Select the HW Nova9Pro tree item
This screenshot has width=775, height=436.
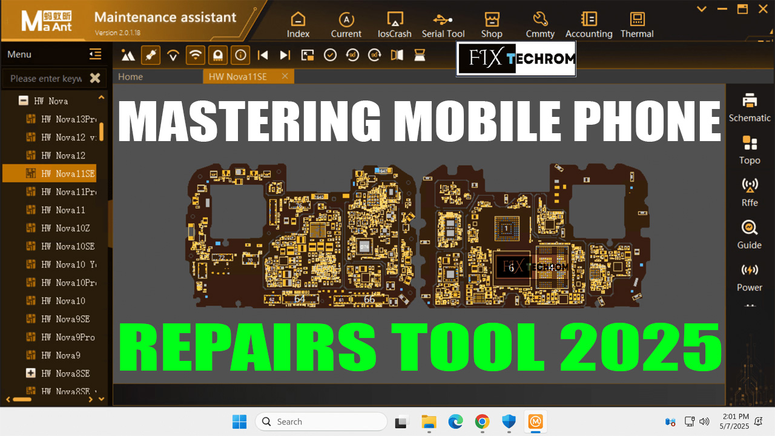(x=61, y=337)
